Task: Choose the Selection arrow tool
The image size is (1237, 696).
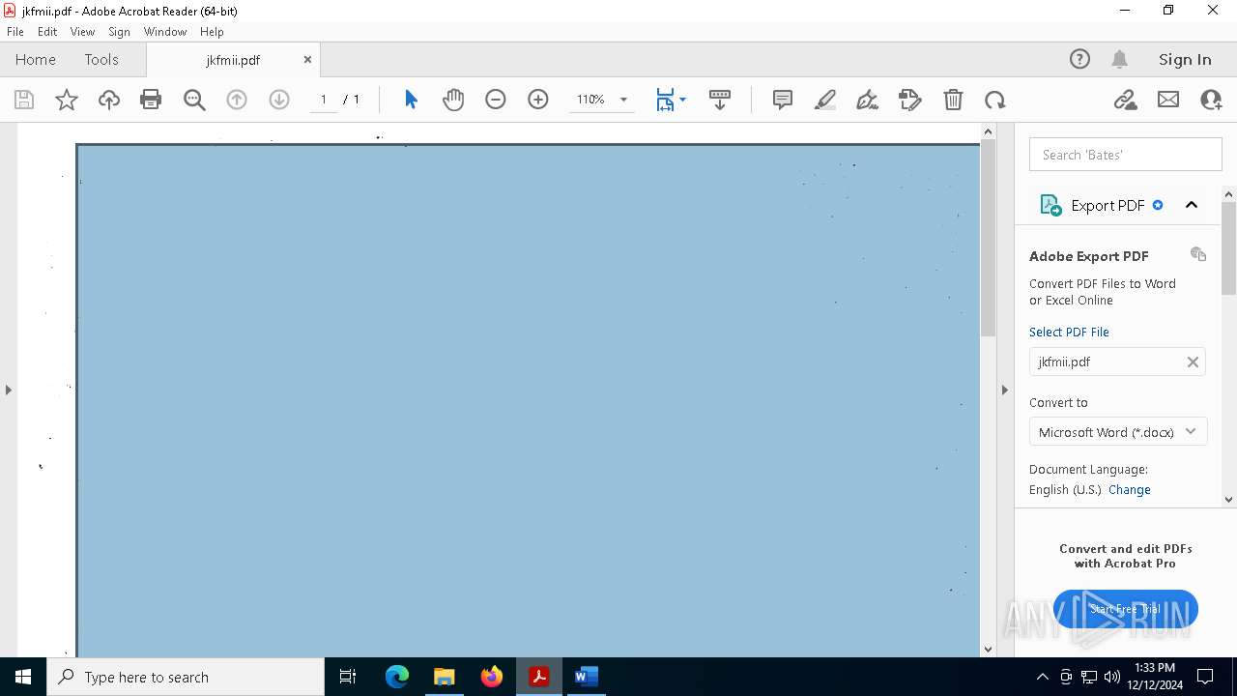Action: (411, 100)
